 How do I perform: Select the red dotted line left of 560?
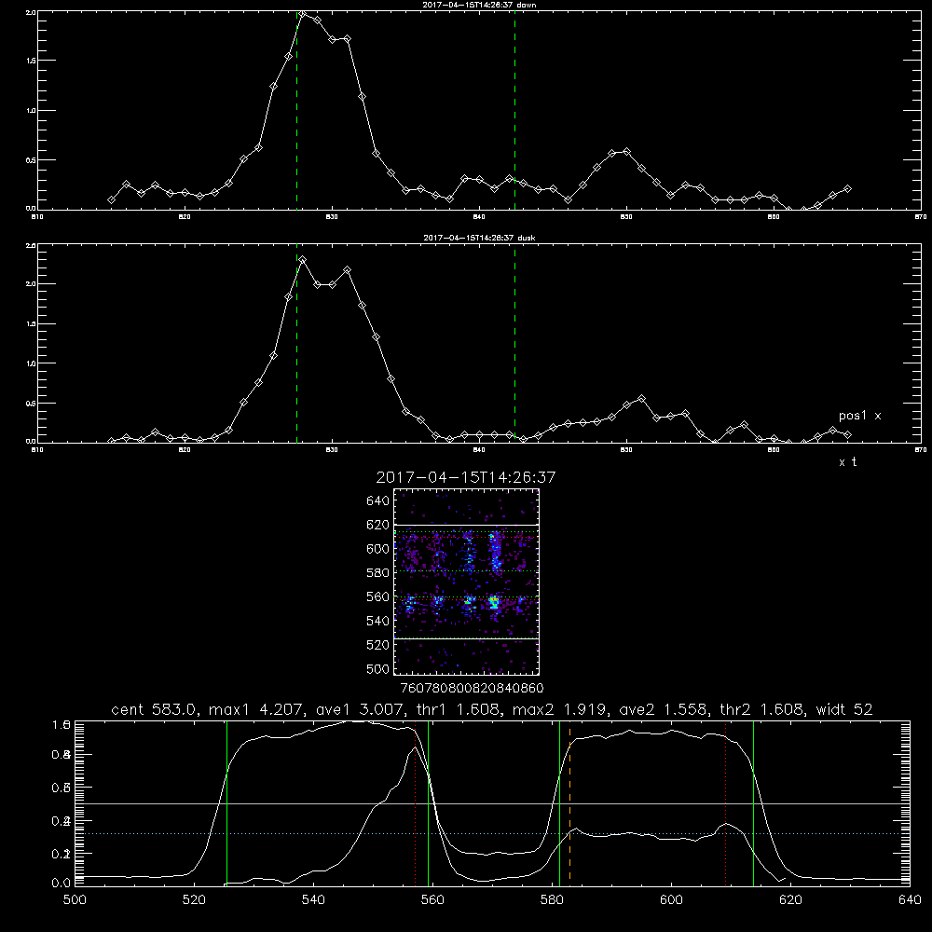415,802
